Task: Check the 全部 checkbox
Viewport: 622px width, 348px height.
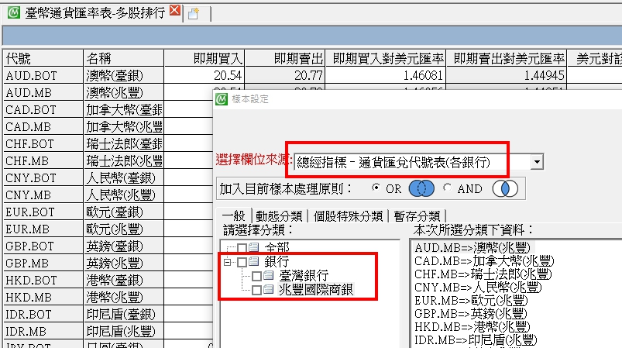Action: [242, 249]
